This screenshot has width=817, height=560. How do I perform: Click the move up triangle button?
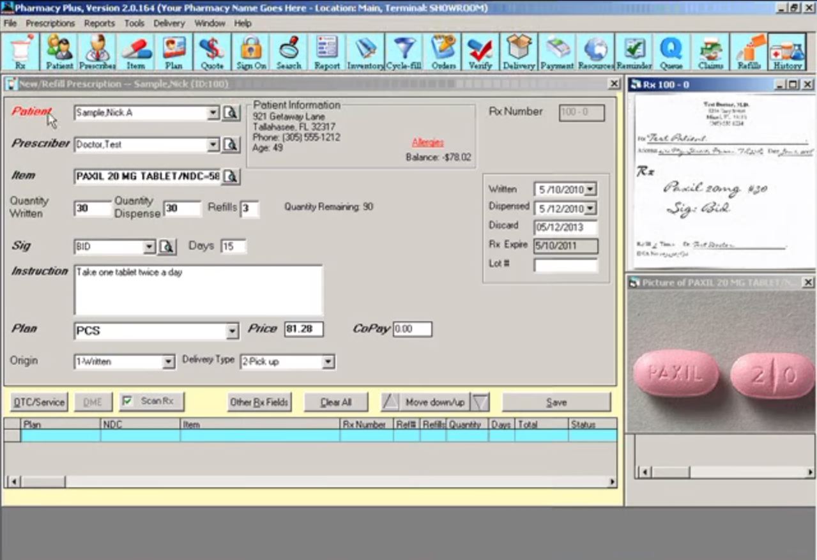390,402
